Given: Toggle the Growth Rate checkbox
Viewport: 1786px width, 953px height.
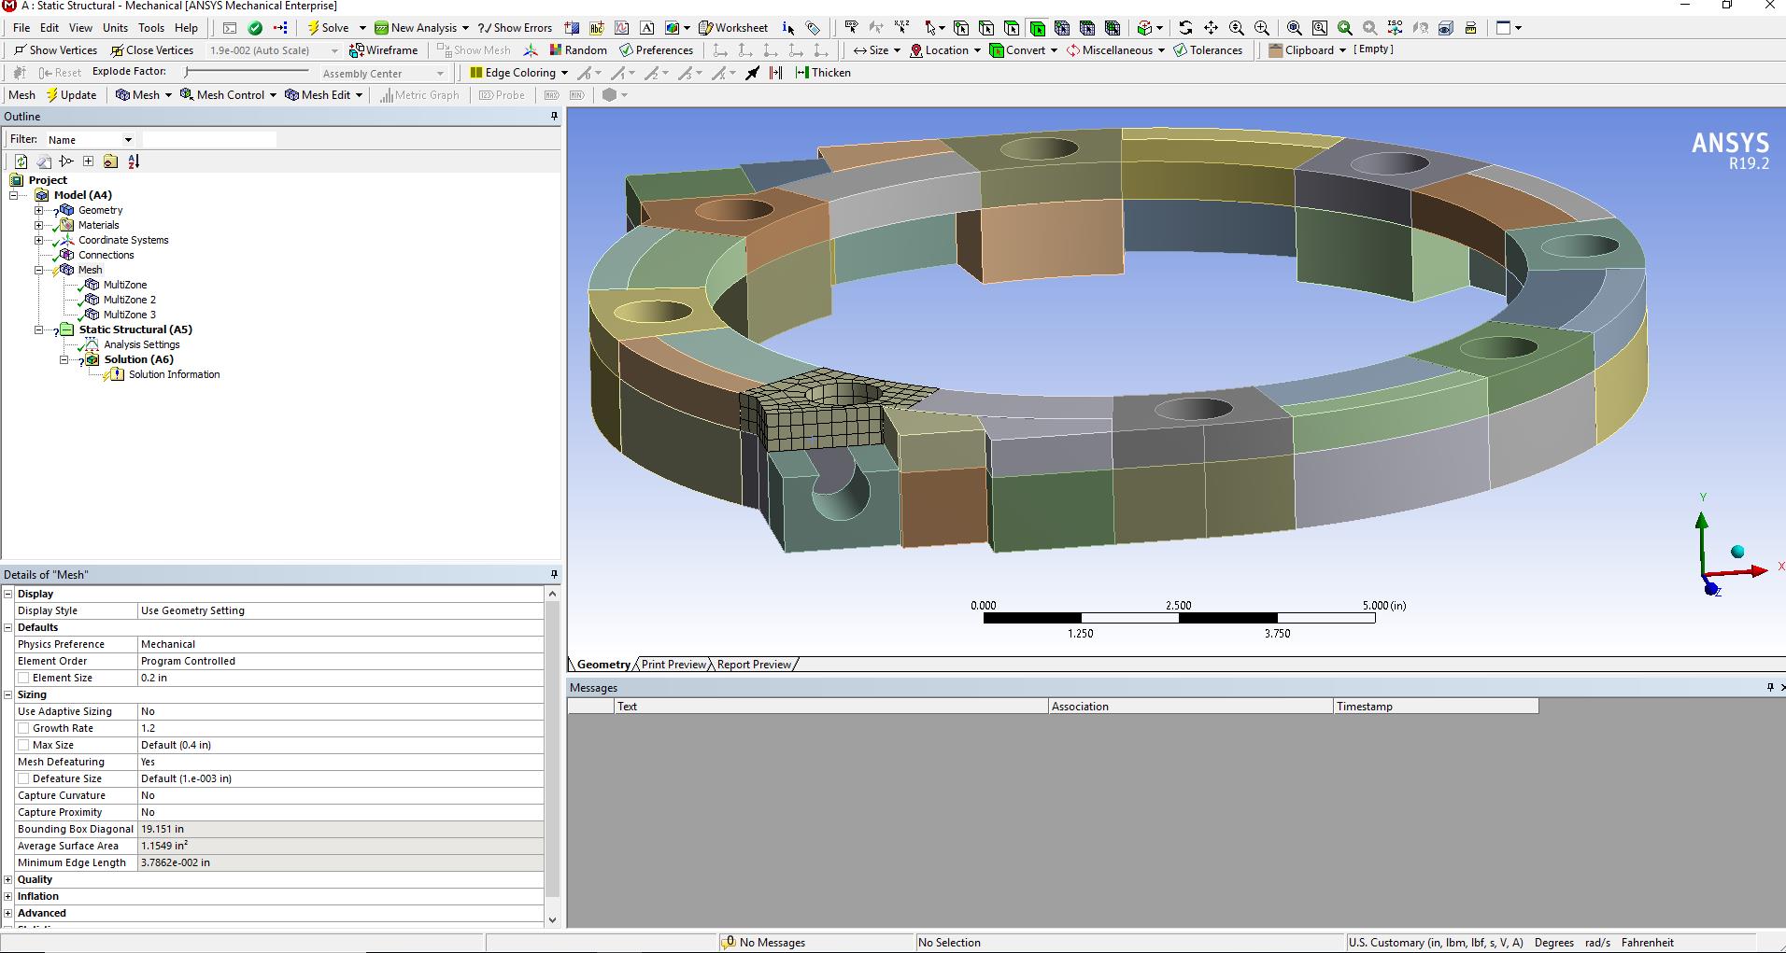Looking at the screenshot, I should point(23,728).
